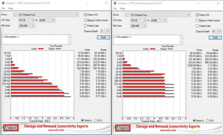This screenshot has height=135, width=223.
Task: Enable Bypass Write Cache in right window
Action: click(197, 20)
